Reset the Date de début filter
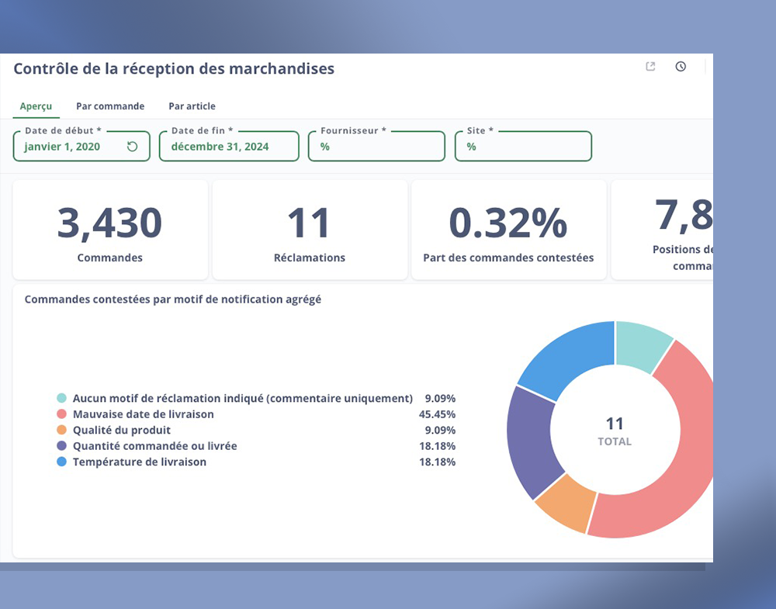The height and width of the screenshot is (609, 776). click(132, 147)
